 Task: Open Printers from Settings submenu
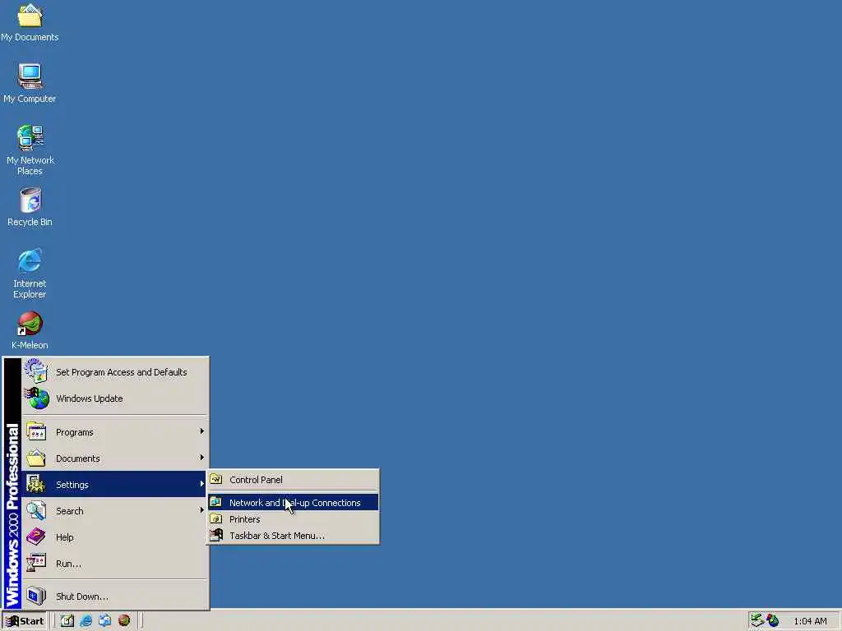click(x=294, y=519)
